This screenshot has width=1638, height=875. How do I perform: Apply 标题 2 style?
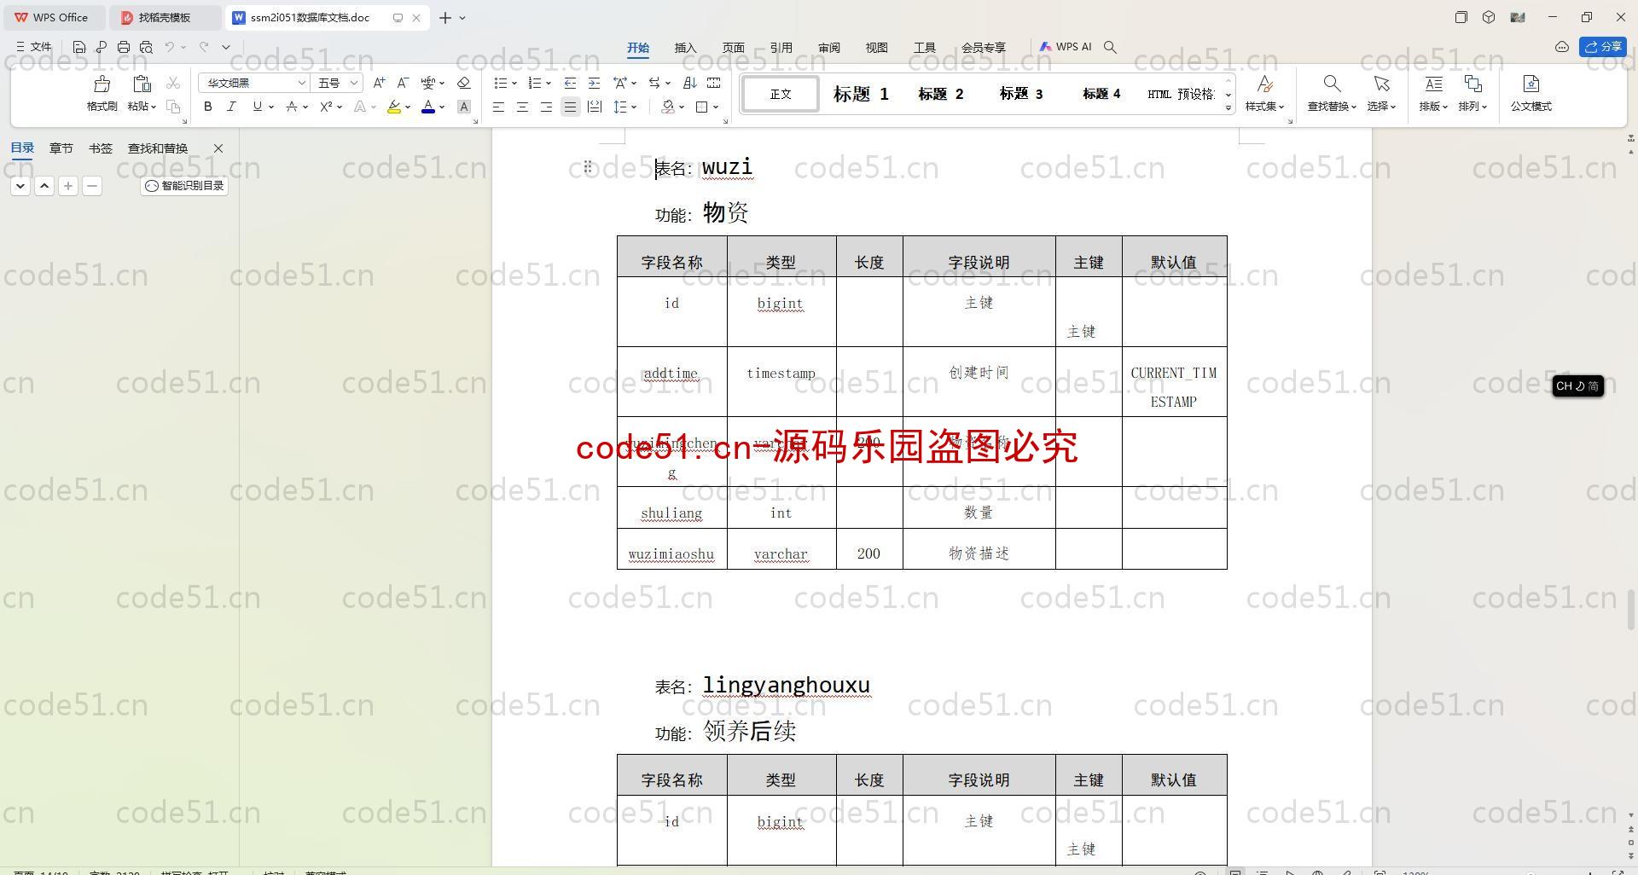tap(940, 94)
